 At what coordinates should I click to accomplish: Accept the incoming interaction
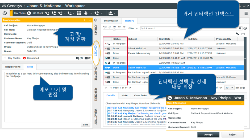click(x=208, y=135)
